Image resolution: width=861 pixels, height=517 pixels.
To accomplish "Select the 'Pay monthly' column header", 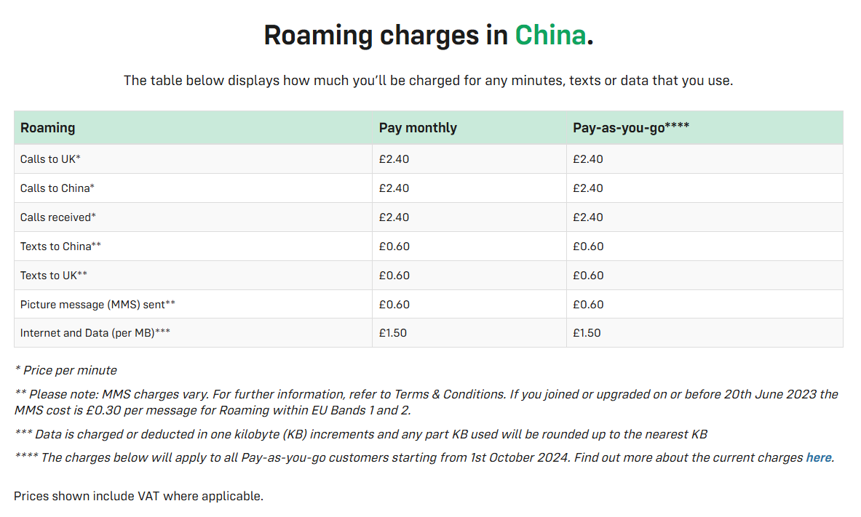I will pos(418,128).
